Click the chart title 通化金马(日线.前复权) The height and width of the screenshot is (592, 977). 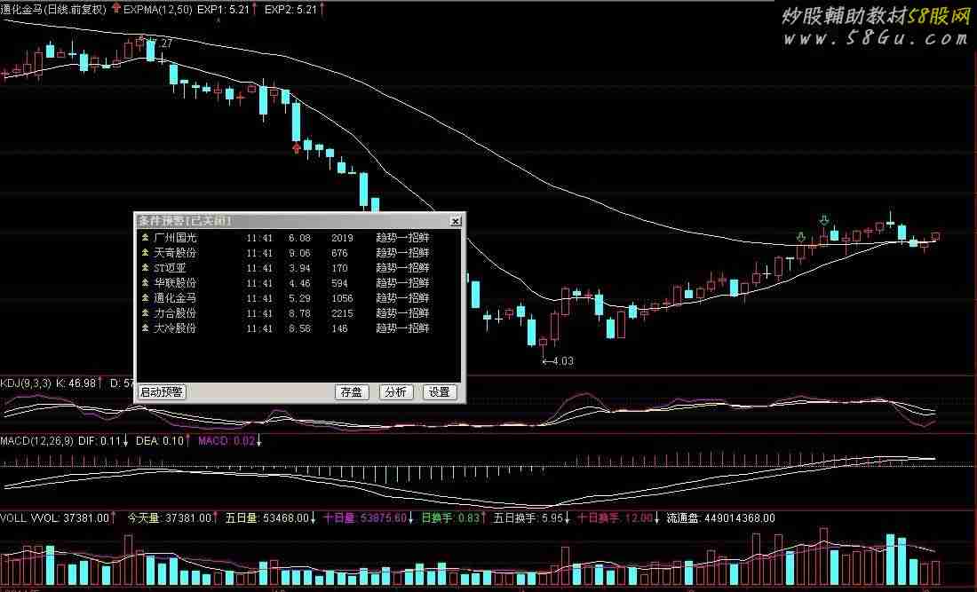(x=53, y=10)
